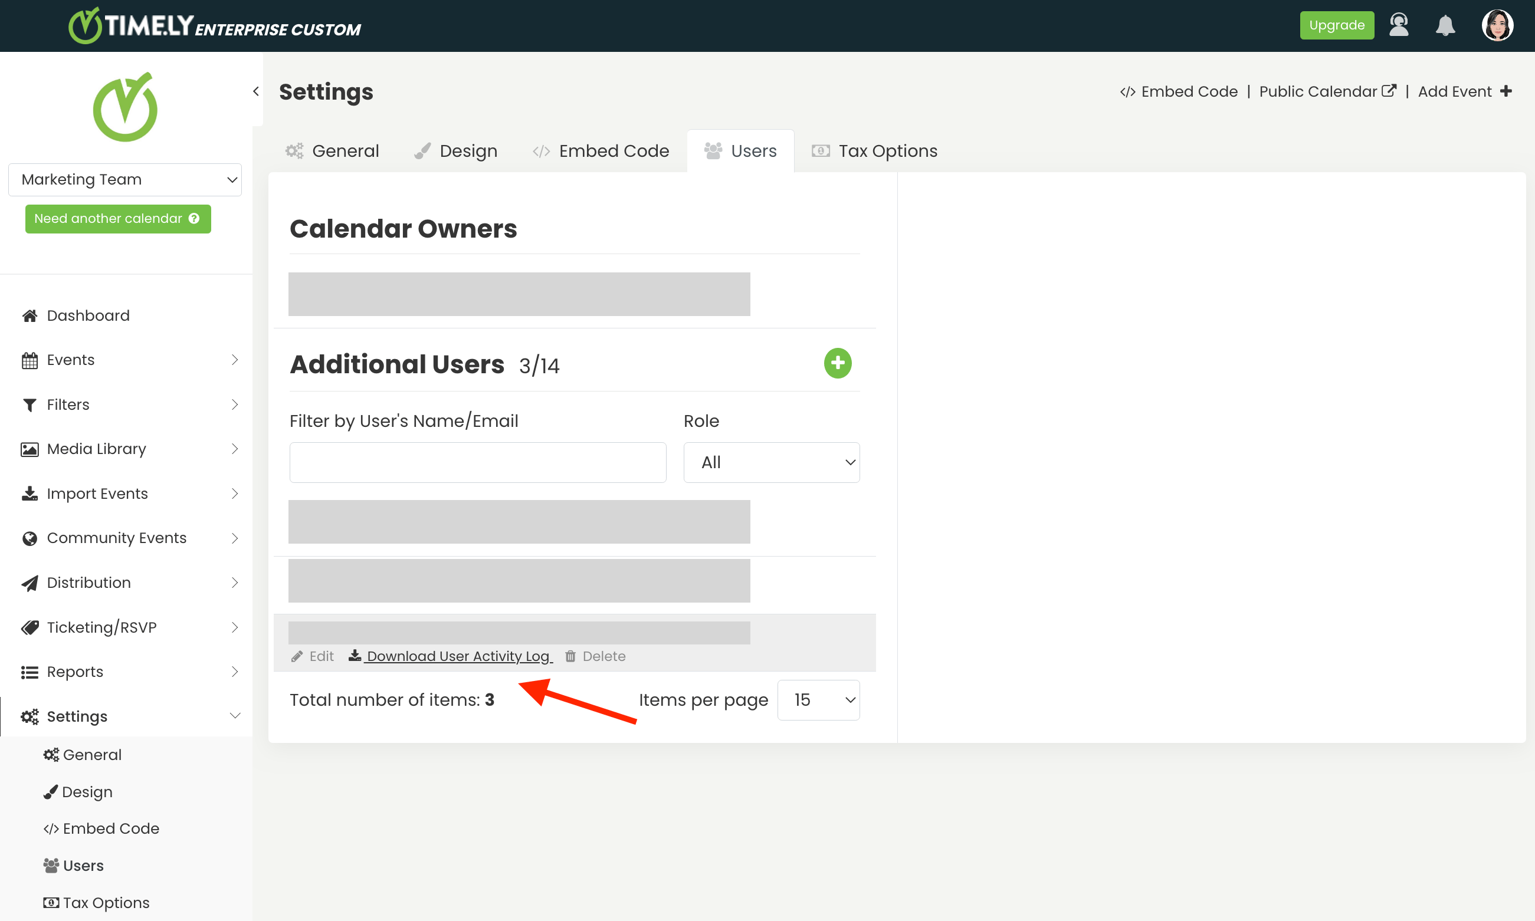Switch to the General tab
Viewport: 1535px width, 921px height.
332,151
